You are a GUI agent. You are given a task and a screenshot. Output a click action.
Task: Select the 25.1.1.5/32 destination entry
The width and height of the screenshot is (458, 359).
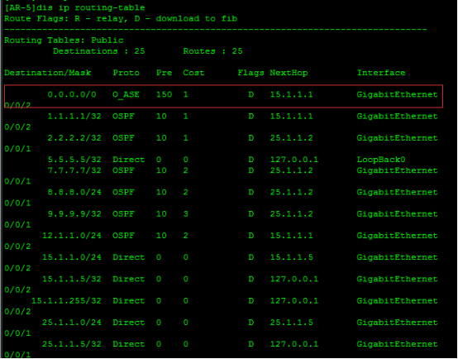click(72, 344)
